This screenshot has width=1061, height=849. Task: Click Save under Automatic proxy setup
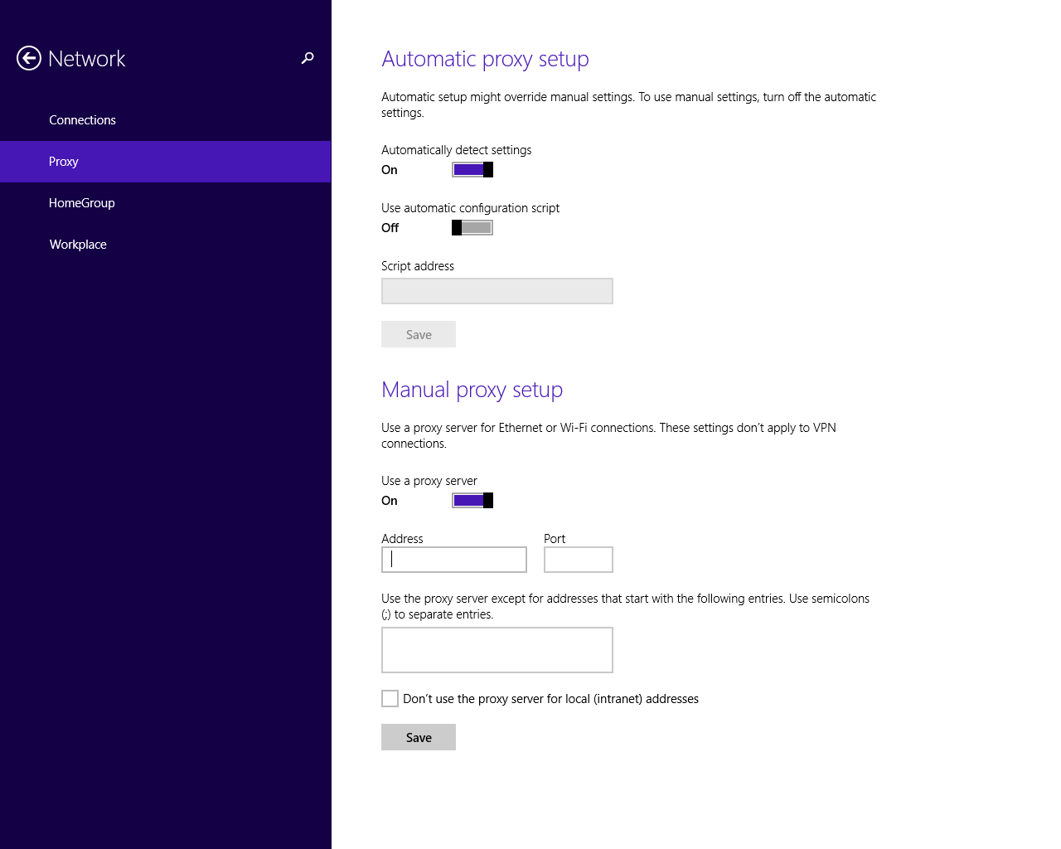tap(419, 334)
